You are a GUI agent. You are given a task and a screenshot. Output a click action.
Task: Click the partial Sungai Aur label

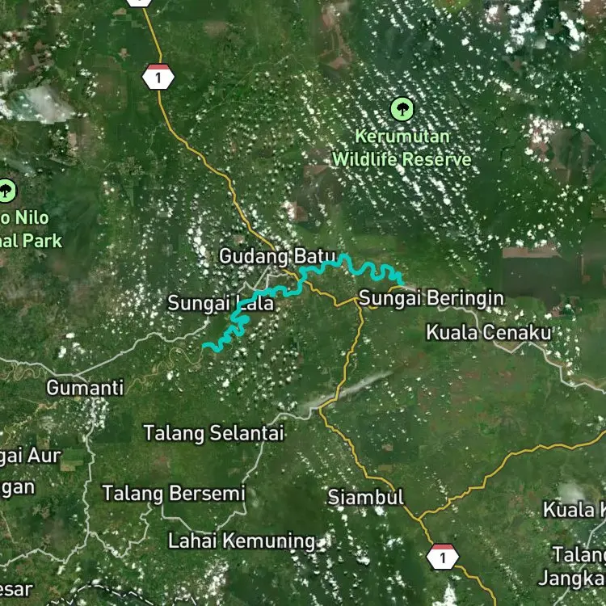[31, 457]
